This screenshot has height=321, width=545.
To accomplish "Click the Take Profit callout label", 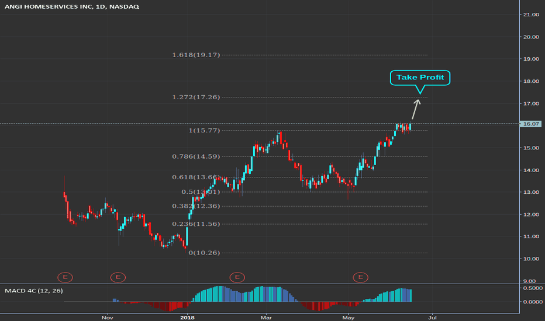I will pyautogui.click(x=420, y=78).
